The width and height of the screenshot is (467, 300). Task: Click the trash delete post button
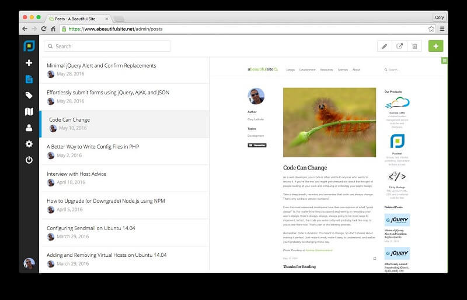pos(414,46)
